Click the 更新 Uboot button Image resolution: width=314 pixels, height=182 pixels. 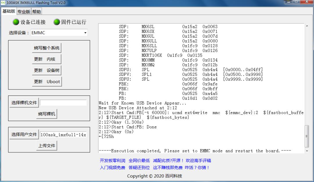click(47, 82)
